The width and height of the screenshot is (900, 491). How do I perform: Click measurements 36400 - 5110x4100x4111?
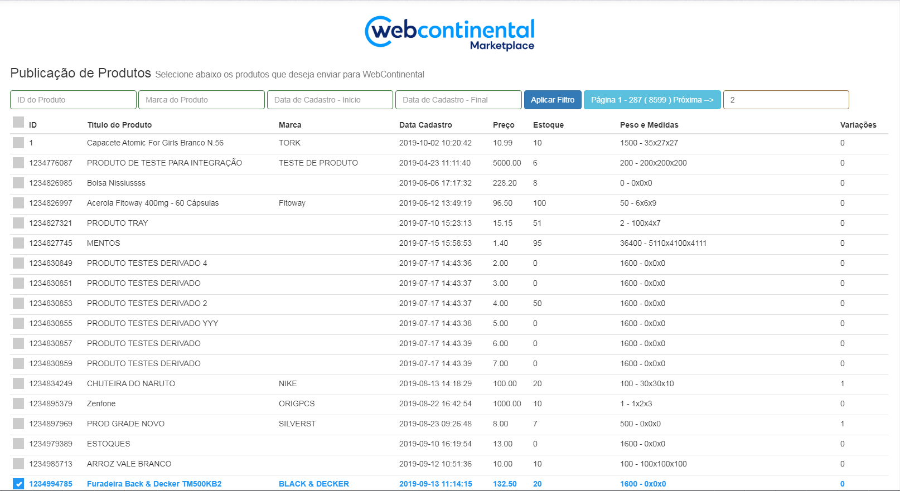click(x=663, y=243)
